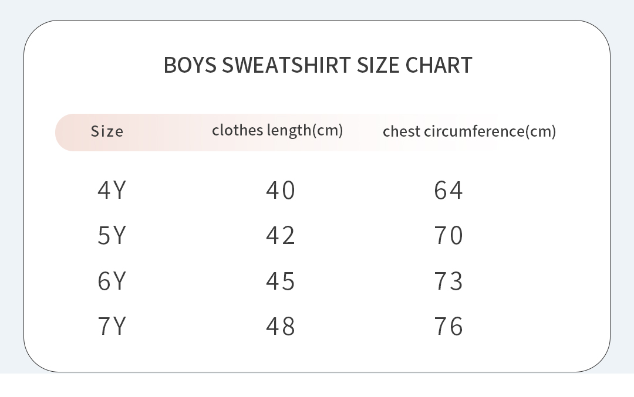Click the word SWEATSHIRT in the title
The image size is (634, 397).
(286, 65)
